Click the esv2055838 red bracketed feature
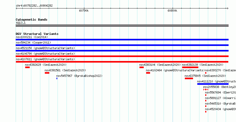The width and height of the screenshot is (236, 122). [206, 90]
